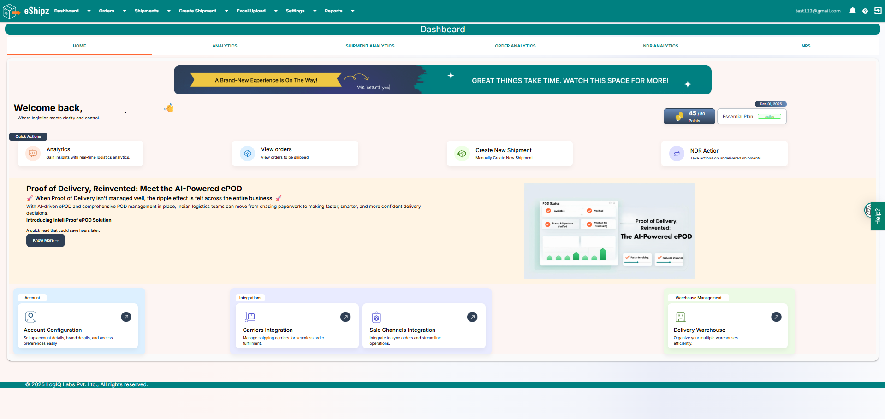Image resolution: width=885 pixels, height=419 pixels.
Task: Expand the Dashboard menu dropdown
Action: tap(89, 11)
